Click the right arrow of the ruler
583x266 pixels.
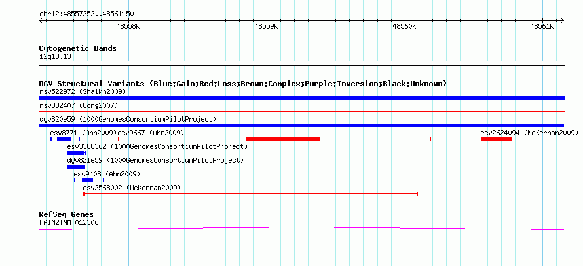(x=562, y=20)
